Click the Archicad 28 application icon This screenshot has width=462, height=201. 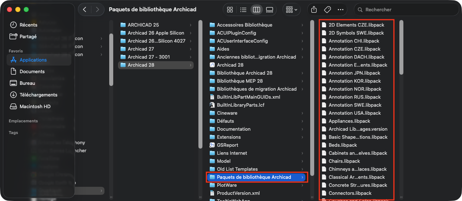[x=213, y=65]
